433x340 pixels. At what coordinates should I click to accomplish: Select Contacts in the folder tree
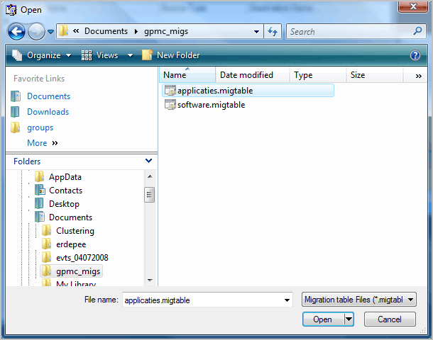coord(66,191)
